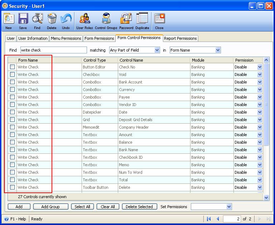Open the Menu Permissions tab
Screen dimensions: 275x225
click(x=66, y=38)
